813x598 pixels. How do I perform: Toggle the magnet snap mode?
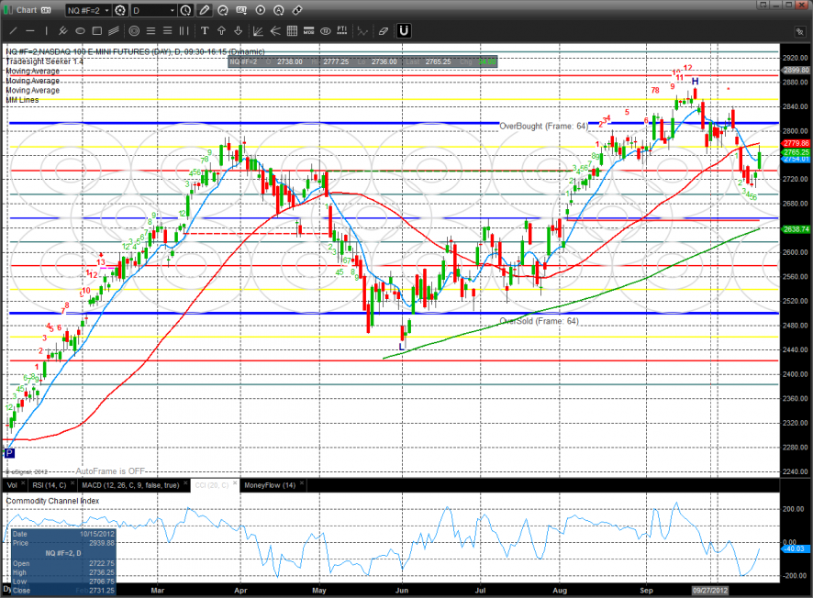point(404,31)
